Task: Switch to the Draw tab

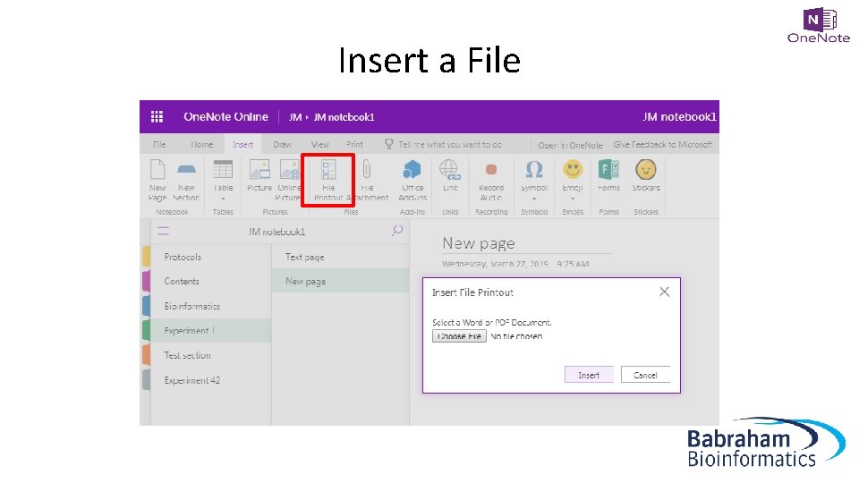Action: pos(282,145)
